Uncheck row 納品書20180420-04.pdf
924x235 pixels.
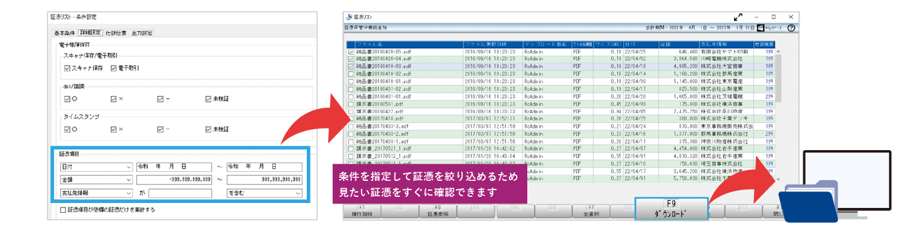(351, 58)
